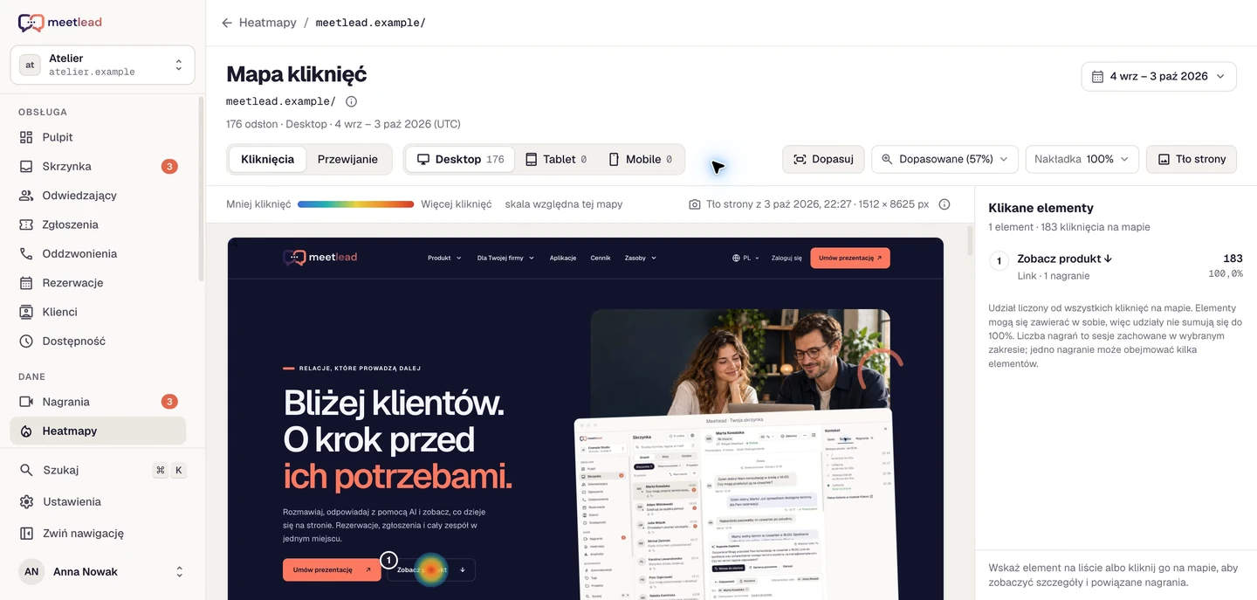Click the Ustawienia gear icon
The image size is (1257, 600).
click(26, 502)
